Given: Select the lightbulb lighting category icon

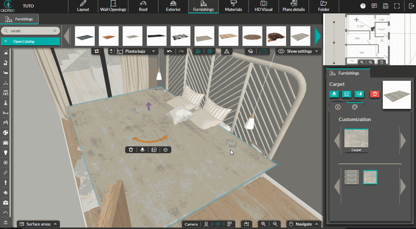Looking at the screenshot, I should tap(5, 152).
